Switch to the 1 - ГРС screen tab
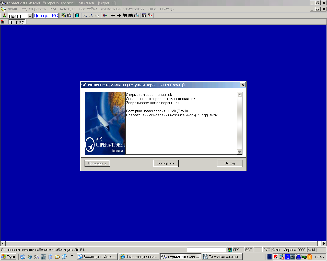This screenshot has width=327, height=261. (x=17, y=22)
